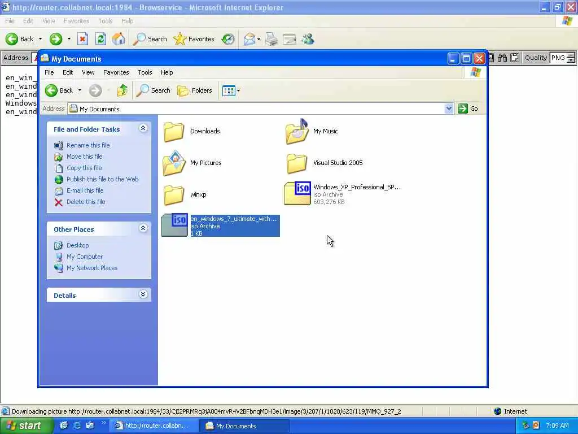Click History icon in Internet Explorer
This screenshot has height=434, width=578.
pyautogui.click(x=228, y=39)
